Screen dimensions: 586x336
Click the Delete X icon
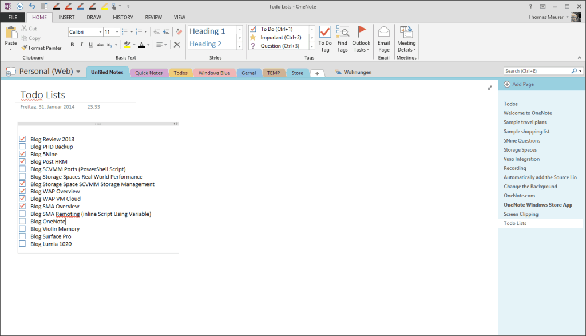(177, 45)
